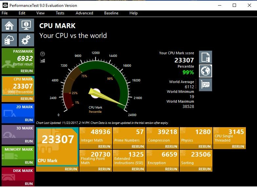Select the CPU MARK 23307 sidebar tile
The height and width of the screenshot is (187, 257).
click(18, 86)
